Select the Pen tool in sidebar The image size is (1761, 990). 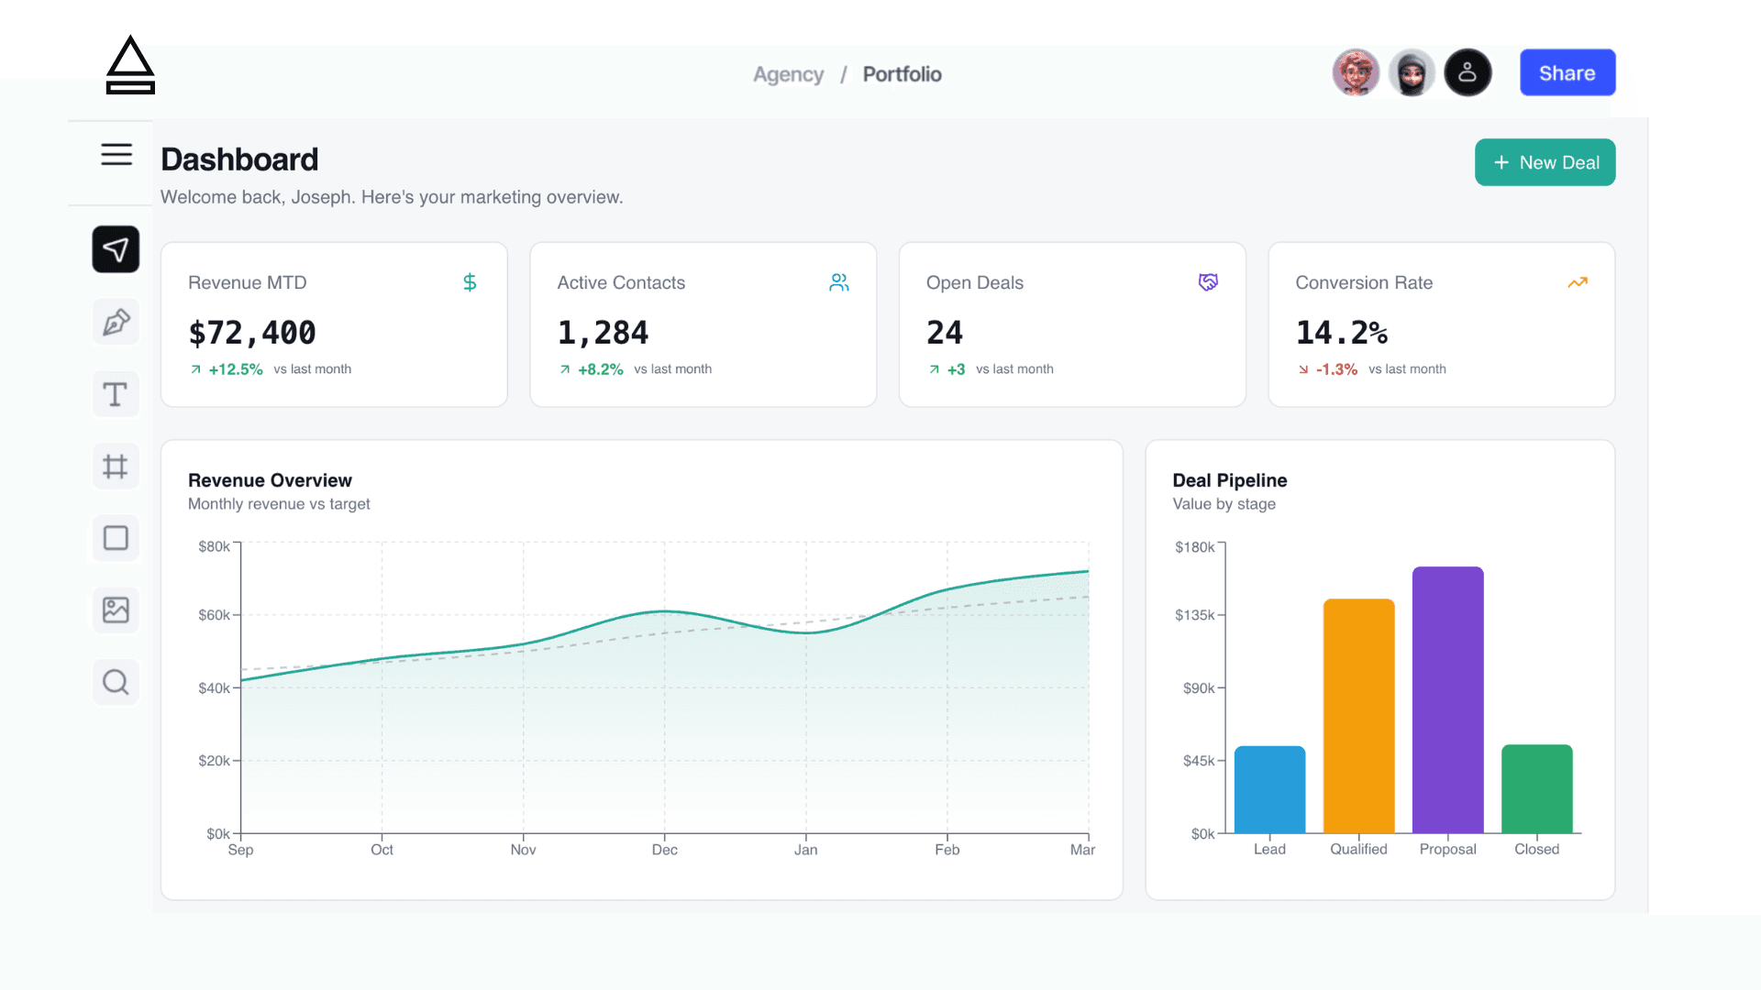tap(116, 322)
